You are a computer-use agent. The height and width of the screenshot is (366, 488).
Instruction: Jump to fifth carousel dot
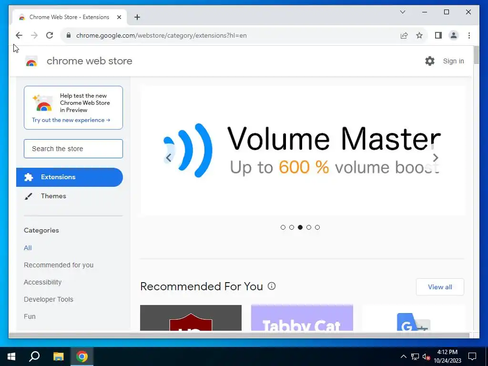(317, 227)
